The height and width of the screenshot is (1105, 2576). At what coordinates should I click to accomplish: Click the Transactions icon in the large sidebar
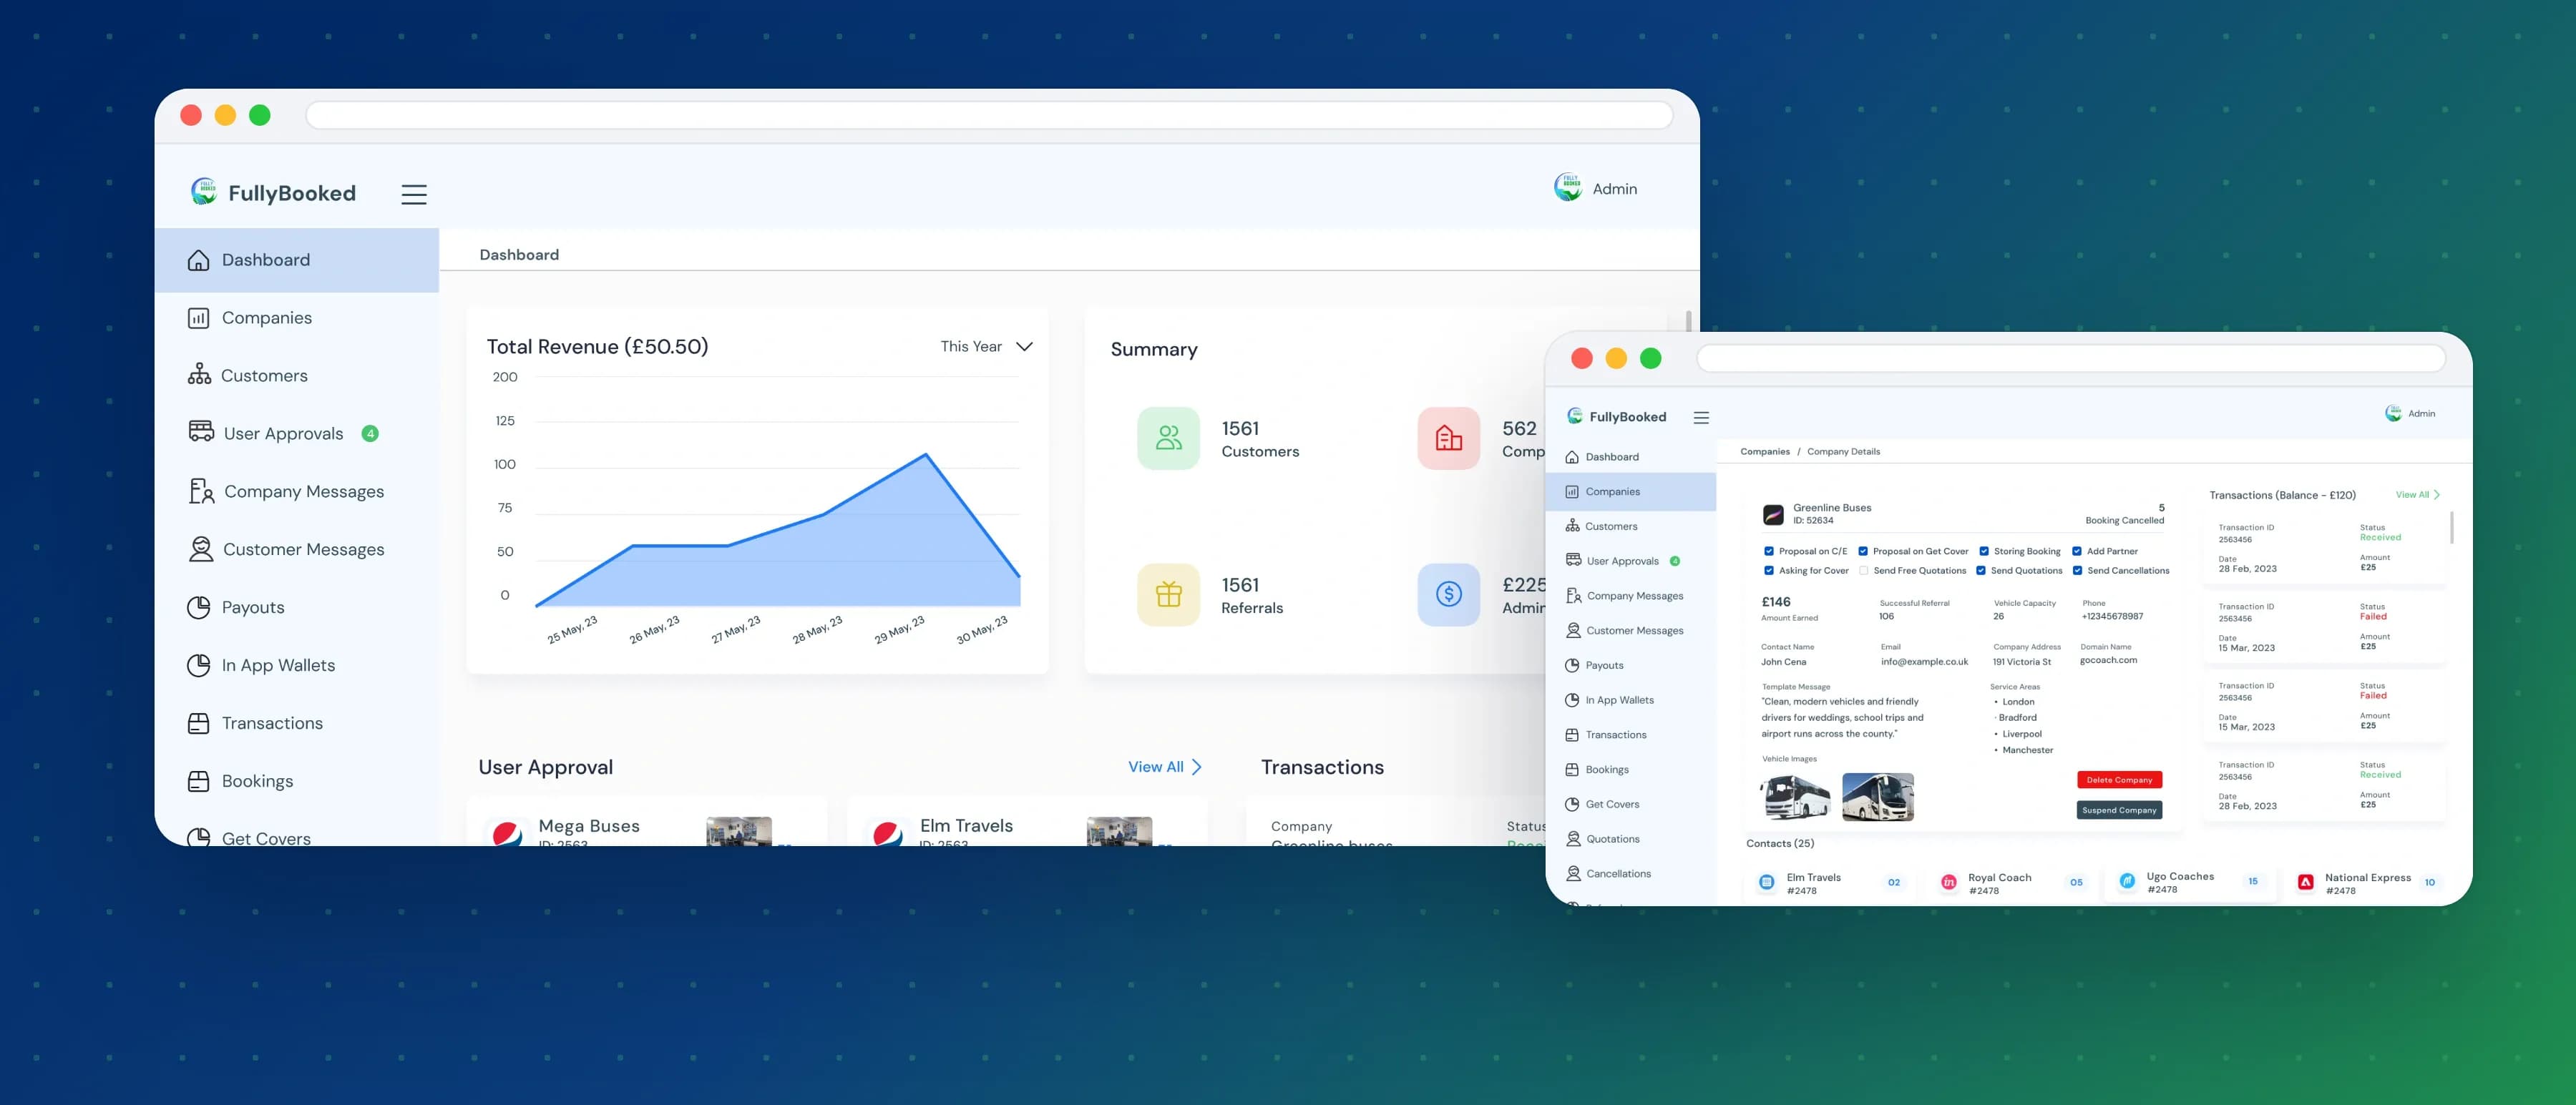tap(199, 722)
